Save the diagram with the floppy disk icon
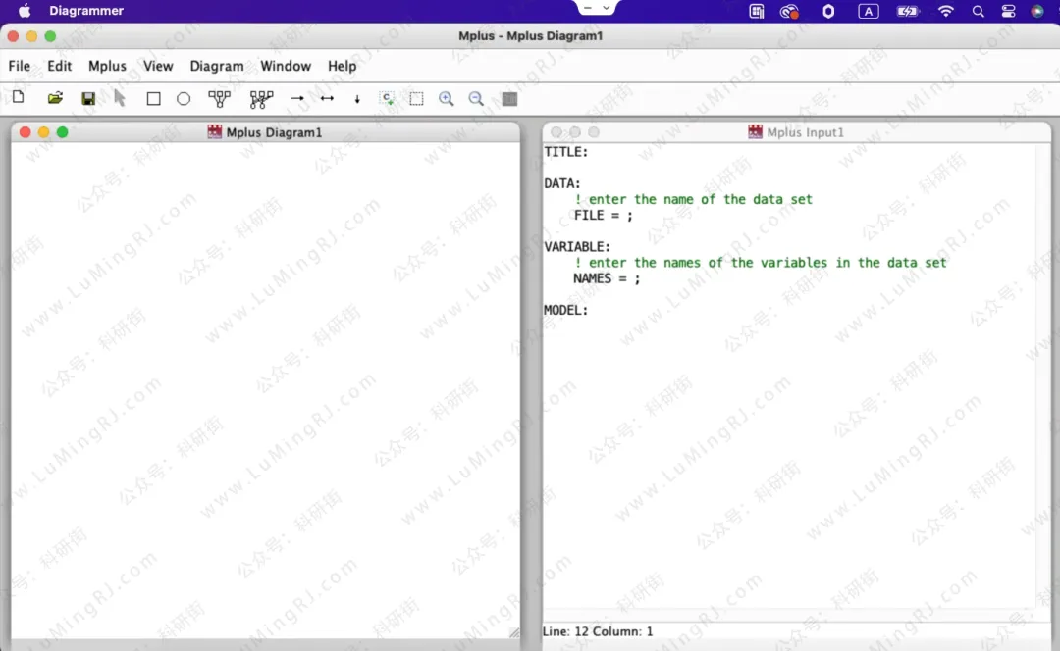This screenshot has height=651, width=1060. tap(88, 99)
